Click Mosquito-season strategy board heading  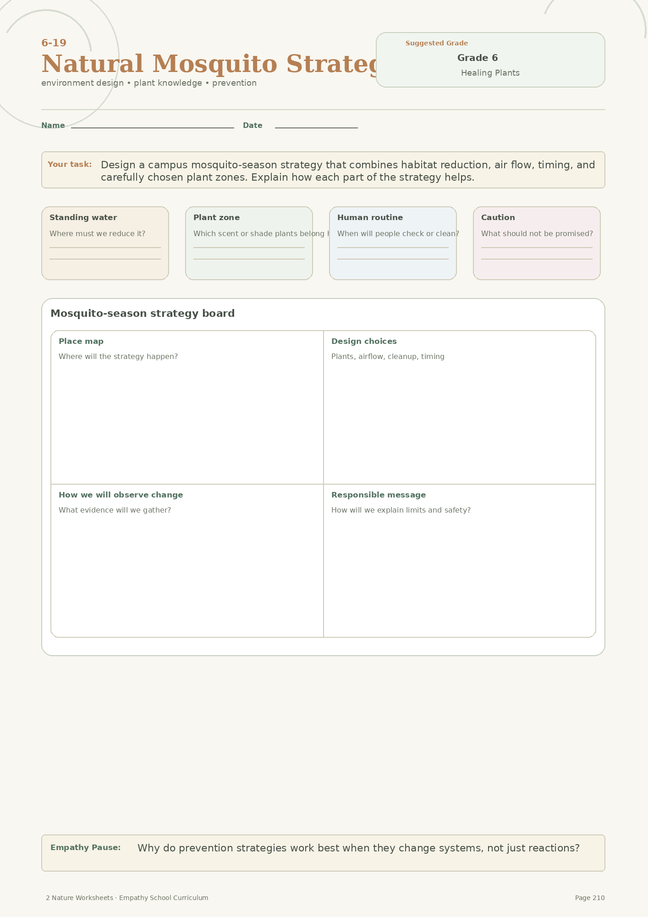[143, 314]
